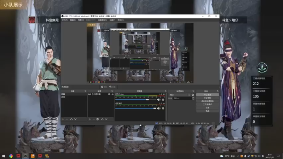Adjust microphone/Aux volume slider

tap(135, 100)
